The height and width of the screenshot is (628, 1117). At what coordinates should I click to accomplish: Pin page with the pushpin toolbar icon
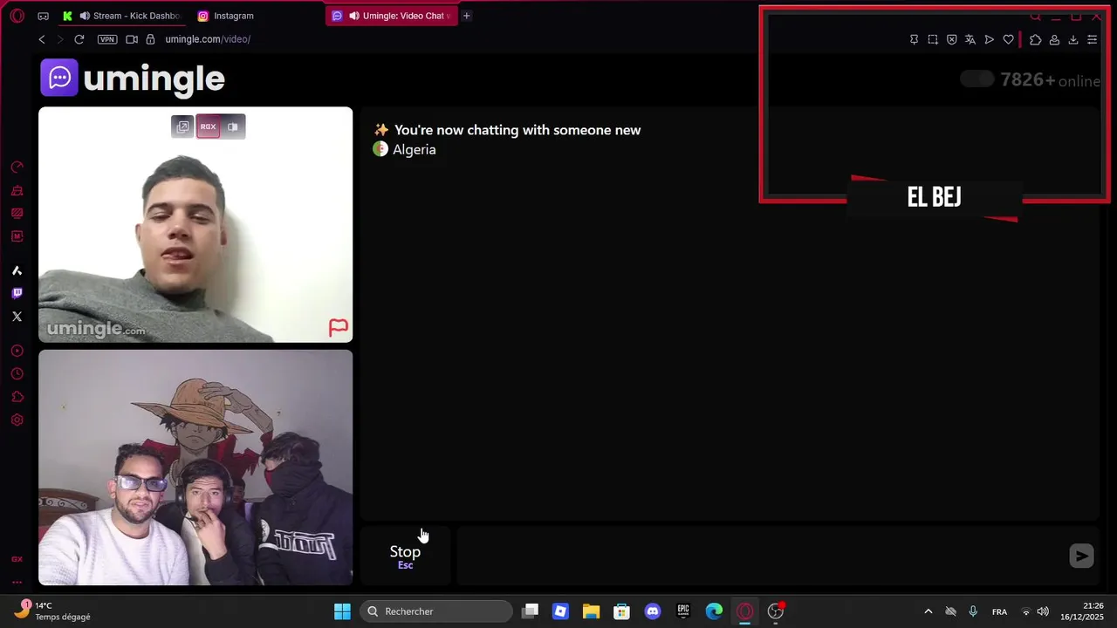[x=914, y=39]
